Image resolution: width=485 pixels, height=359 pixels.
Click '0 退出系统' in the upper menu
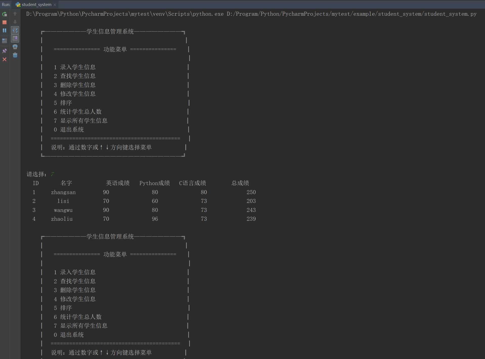[69, 130]
